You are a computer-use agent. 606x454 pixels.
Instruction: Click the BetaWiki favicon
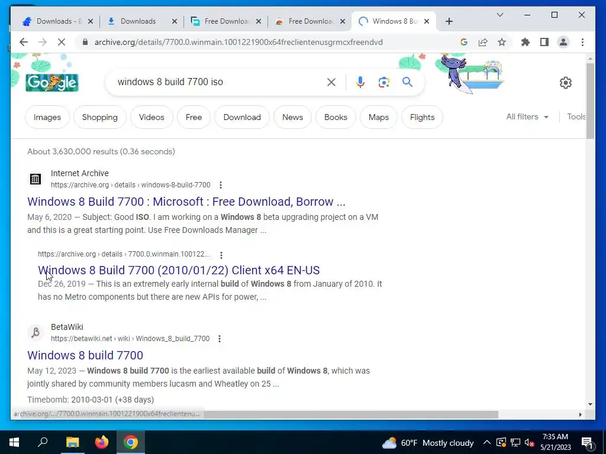click(36, 332)
